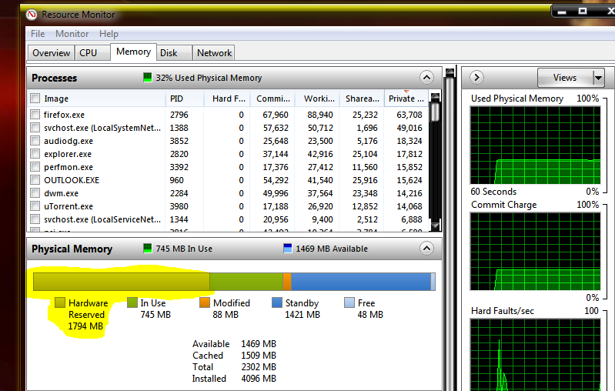
Task: Click the Total 2302 MB value
Action: coord(259,366)
